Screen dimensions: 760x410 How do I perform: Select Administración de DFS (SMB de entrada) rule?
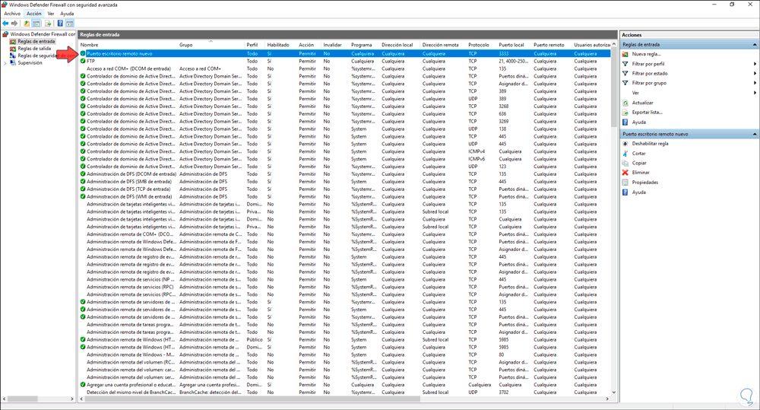pos(129,182)
